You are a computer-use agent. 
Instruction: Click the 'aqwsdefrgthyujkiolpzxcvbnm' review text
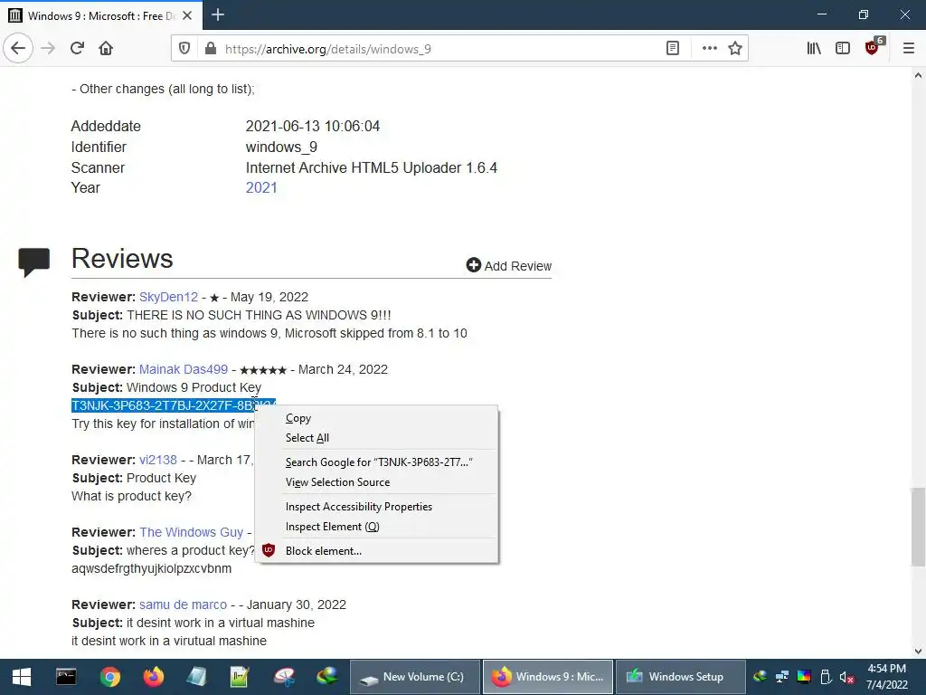click(151, 568)
